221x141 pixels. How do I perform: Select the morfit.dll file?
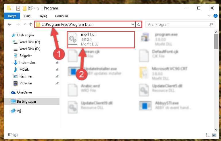tap(101, 40)
